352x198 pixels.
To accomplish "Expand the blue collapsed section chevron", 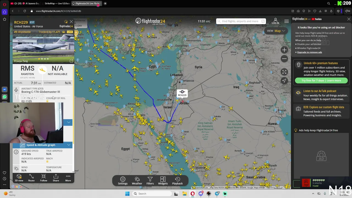I will 68,122.
